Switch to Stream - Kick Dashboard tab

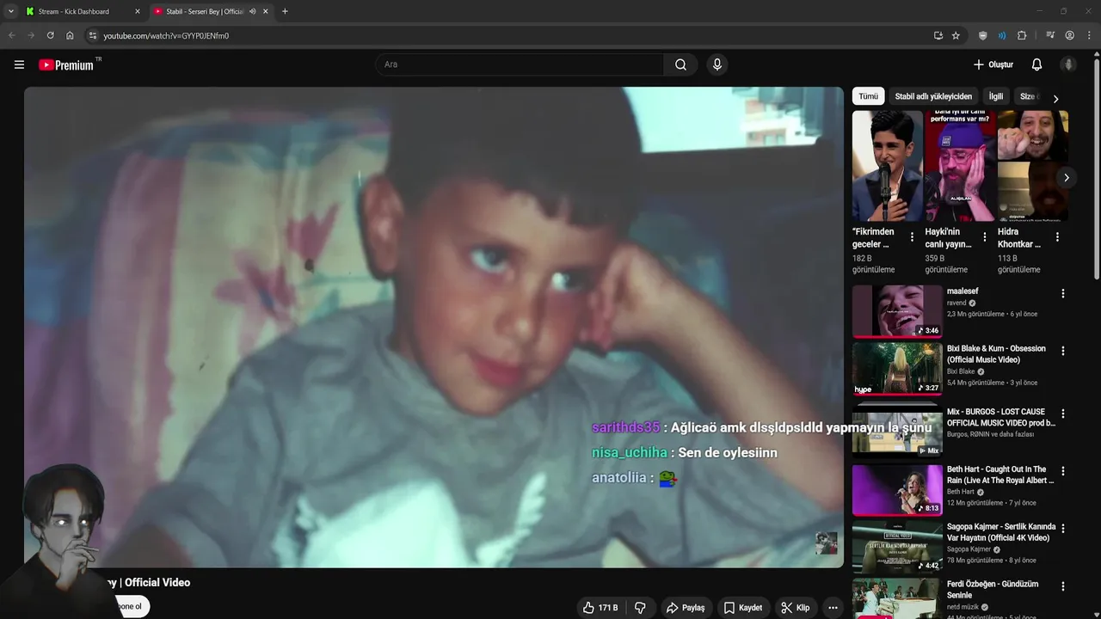point(74,11)
